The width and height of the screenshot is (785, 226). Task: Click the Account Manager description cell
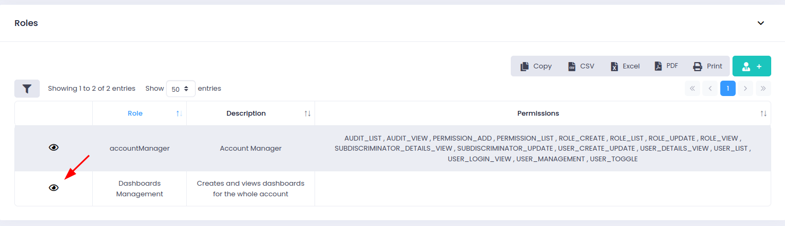click(x=250, y=149)
